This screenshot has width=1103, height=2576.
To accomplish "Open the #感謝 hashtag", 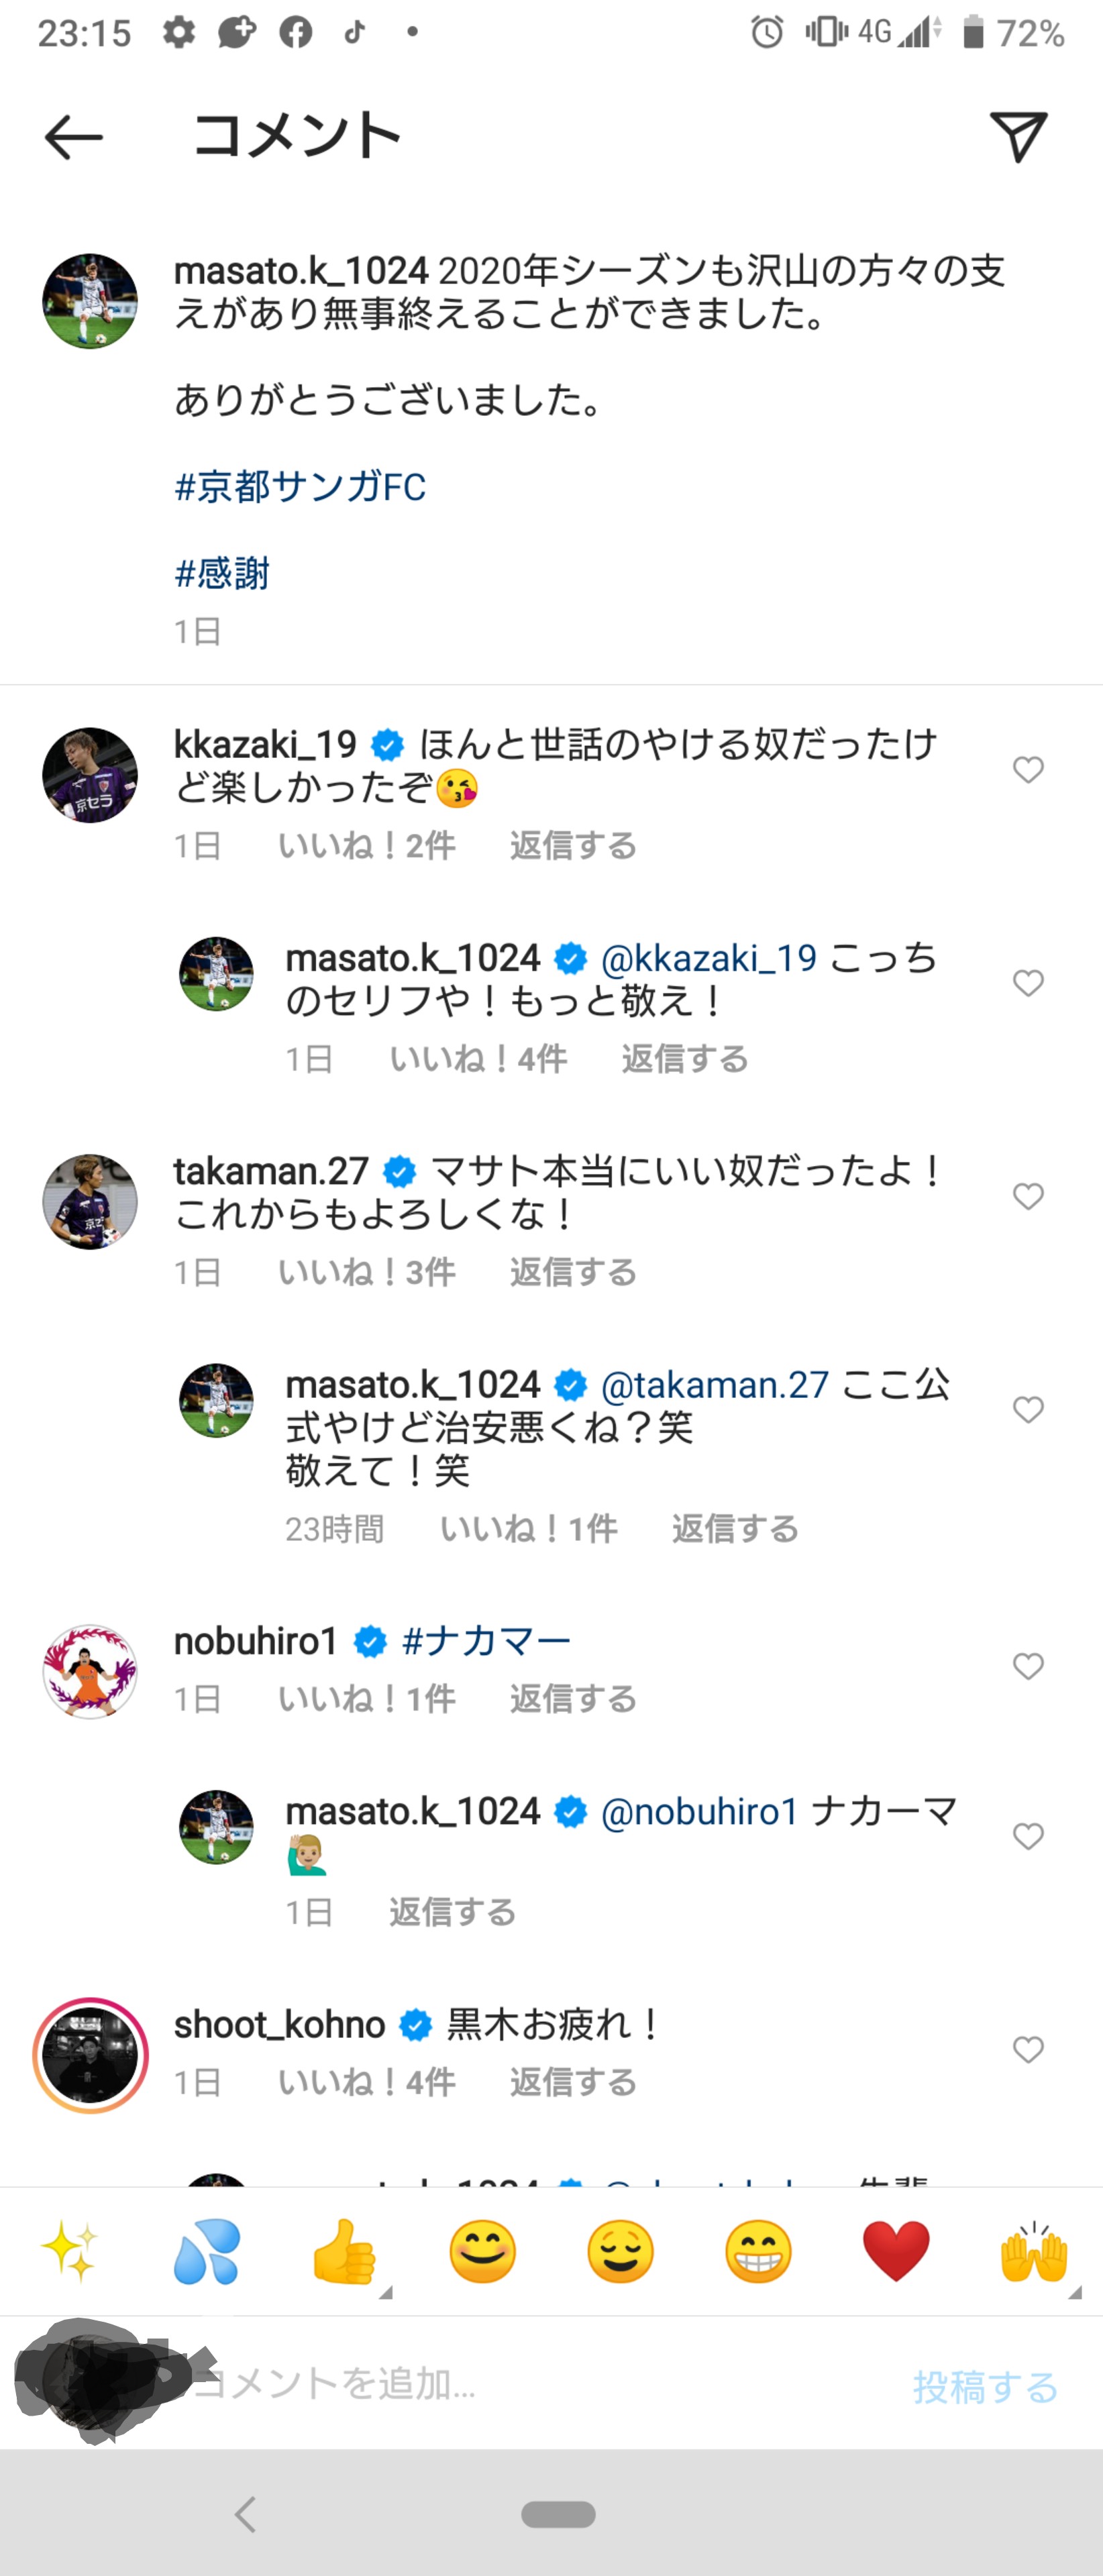I will [222, 573].
